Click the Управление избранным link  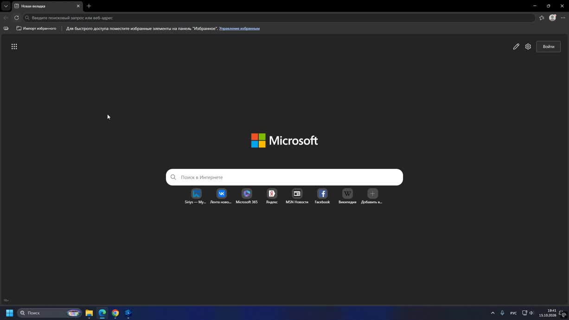(x=239, y=28)
